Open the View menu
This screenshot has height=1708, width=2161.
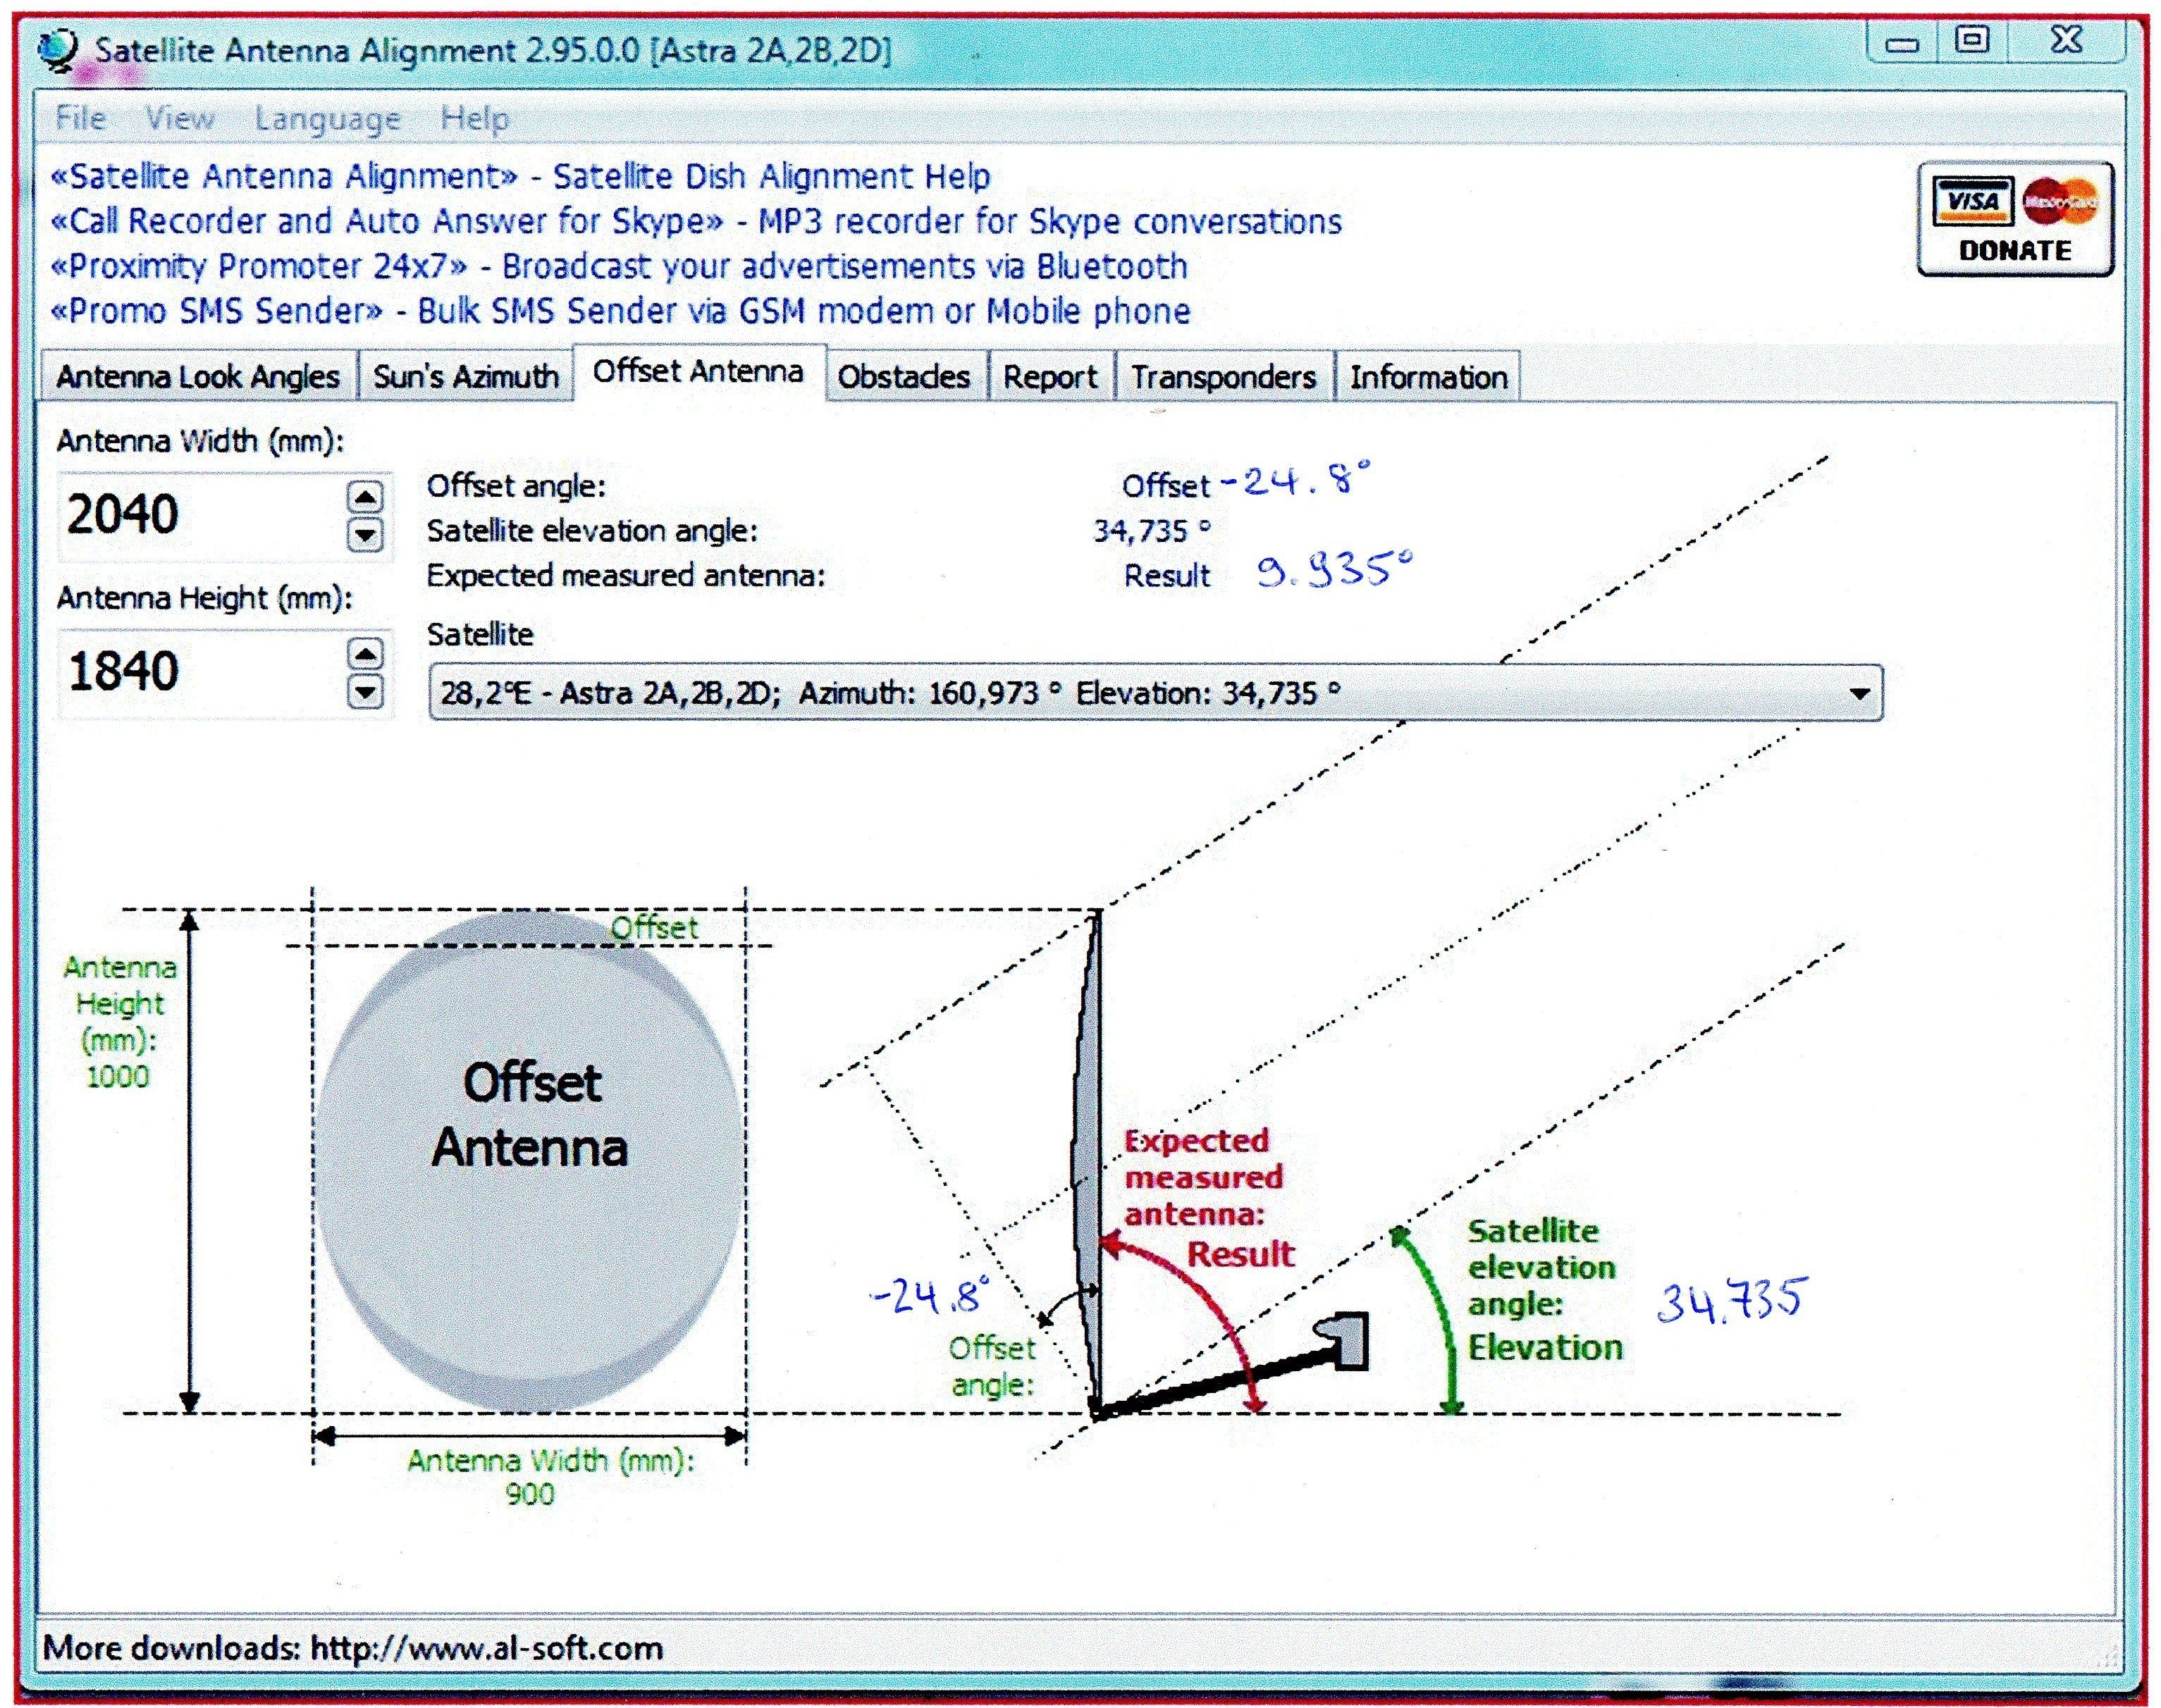[180, 118]
